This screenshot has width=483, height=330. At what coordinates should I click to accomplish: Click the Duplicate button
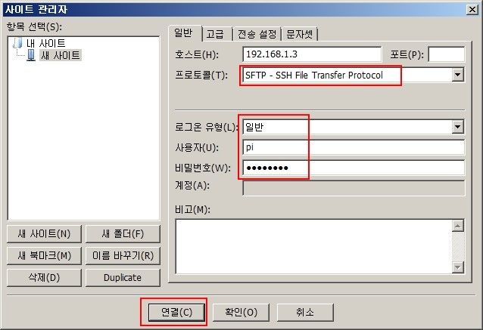coord(123,278)
